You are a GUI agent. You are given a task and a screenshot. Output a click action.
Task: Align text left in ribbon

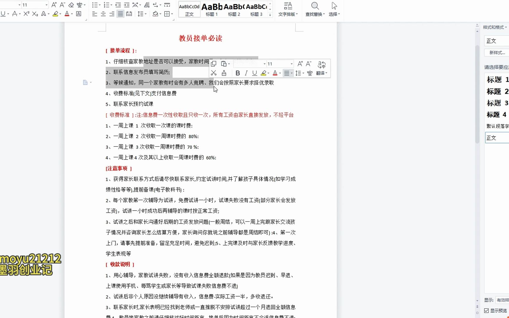pos(95,14)
